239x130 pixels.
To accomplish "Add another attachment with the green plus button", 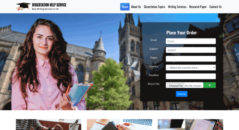I will point(209,85).
